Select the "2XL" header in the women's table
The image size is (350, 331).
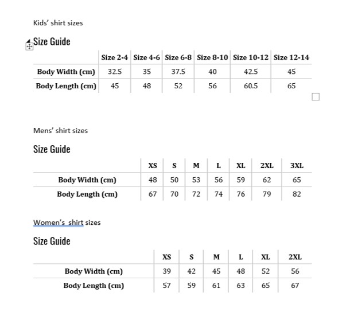click(295, 257)
